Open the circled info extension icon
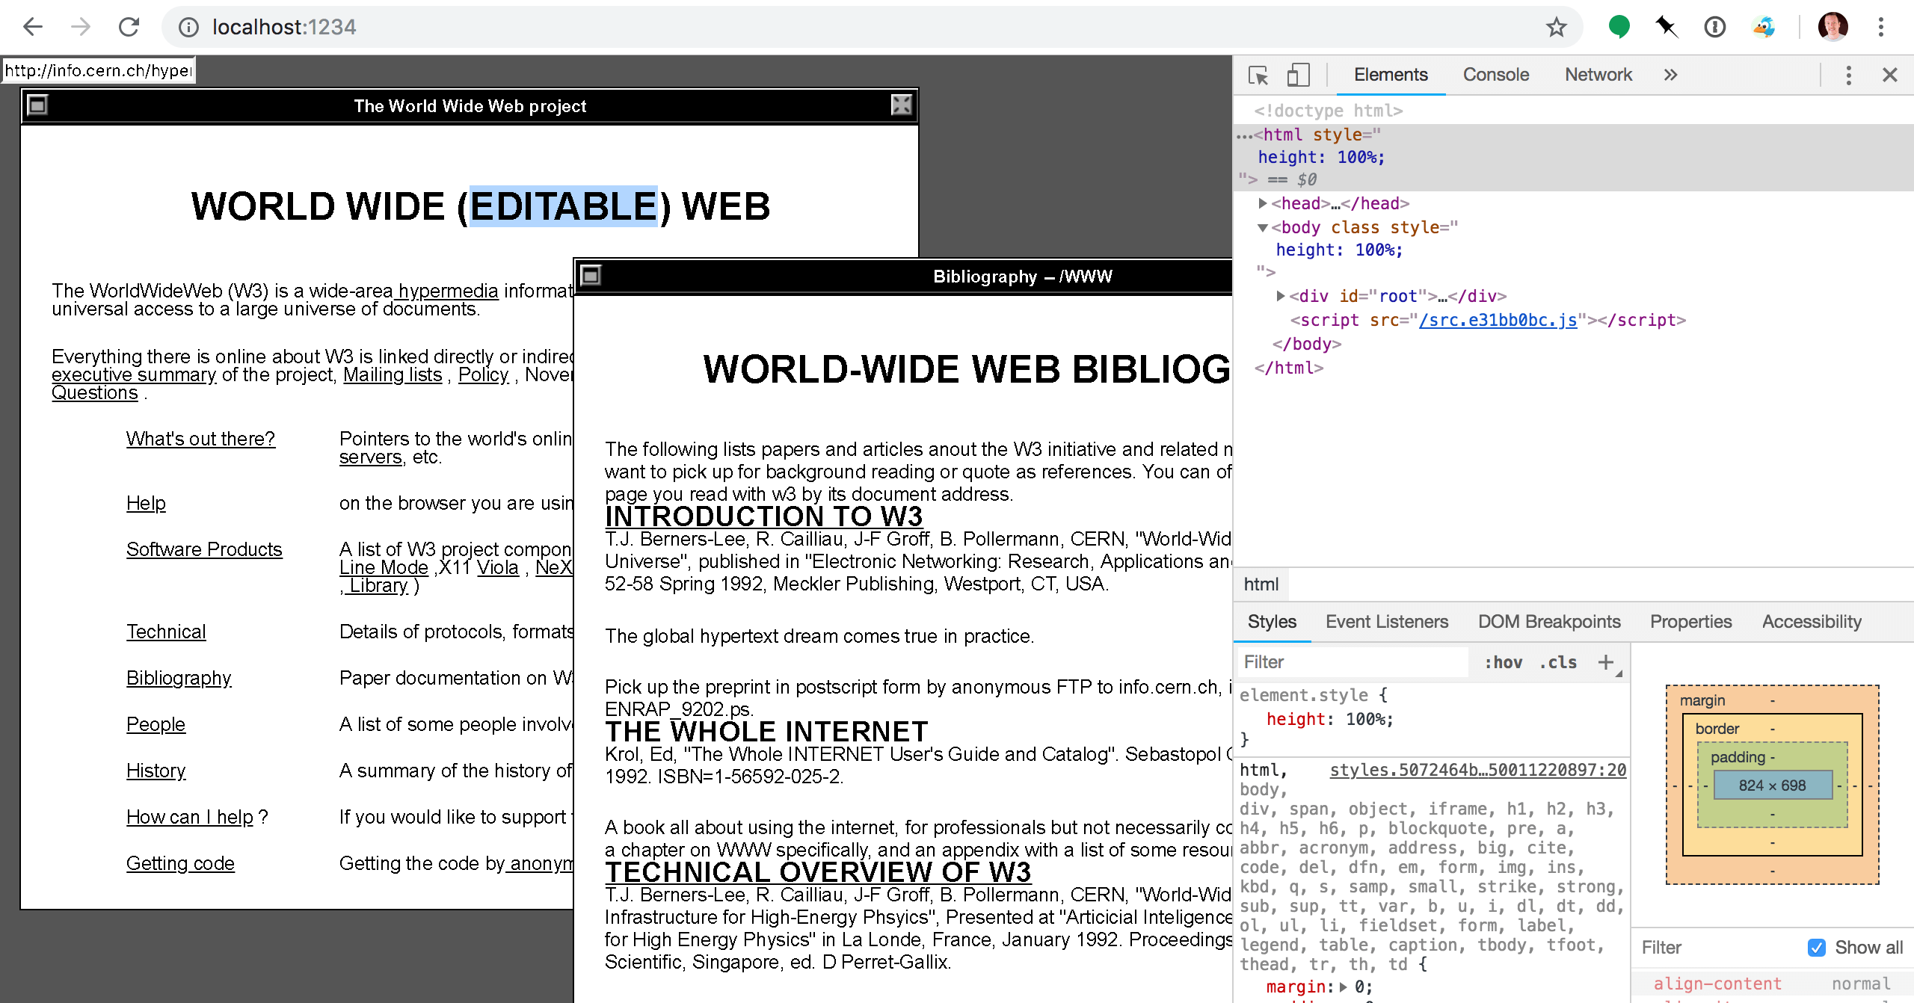The width and height of the screenshot is (1914, 1003). pos(1714,28)
